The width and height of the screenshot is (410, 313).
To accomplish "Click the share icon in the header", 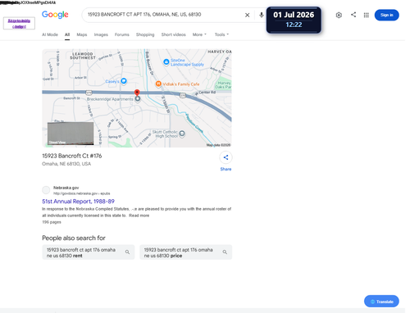I will pos(353,15).
